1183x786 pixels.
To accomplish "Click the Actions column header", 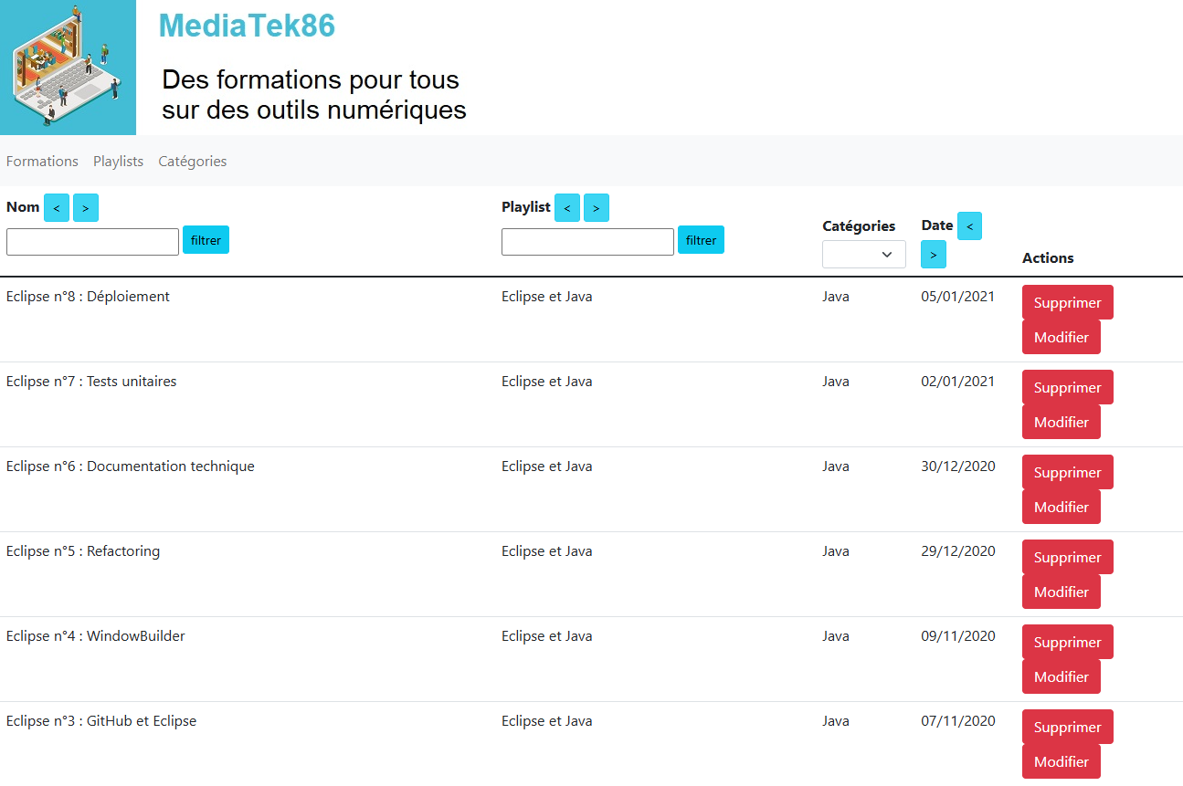I will 1048,258.
